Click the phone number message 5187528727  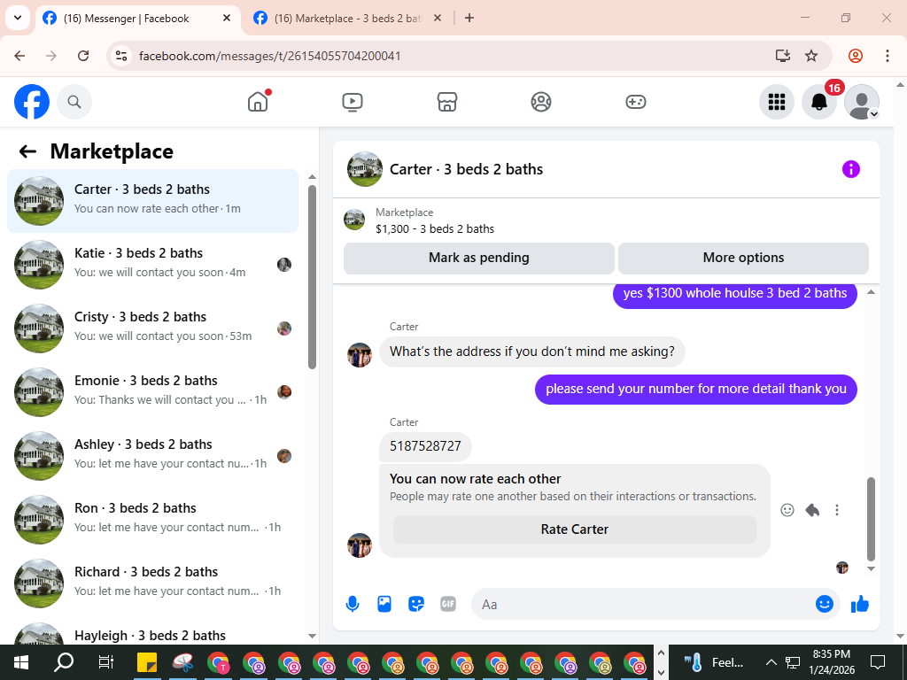tap(425, 446)
